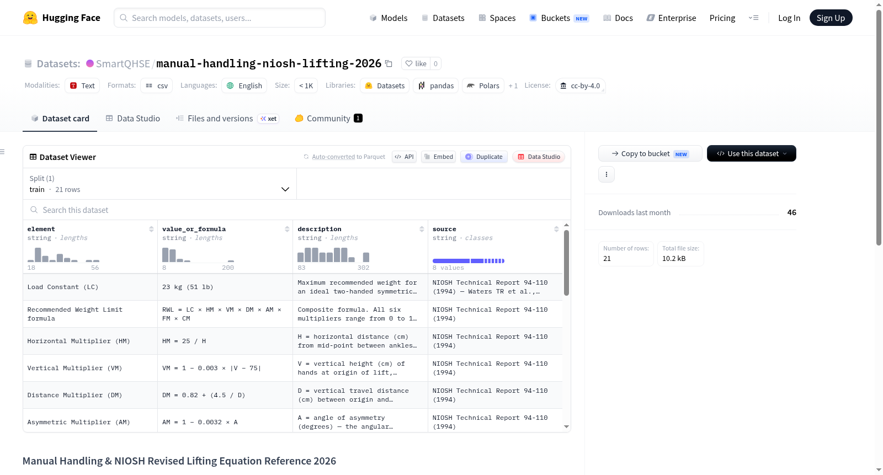
Task: Open Enterprise in the top navigation
Action: pos(671,18)
